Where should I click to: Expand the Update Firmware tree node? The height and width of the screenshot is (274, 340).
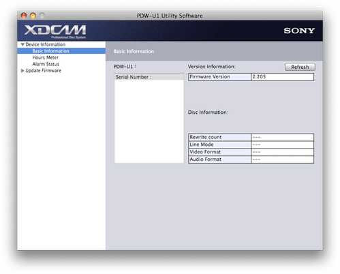[22, 71]
